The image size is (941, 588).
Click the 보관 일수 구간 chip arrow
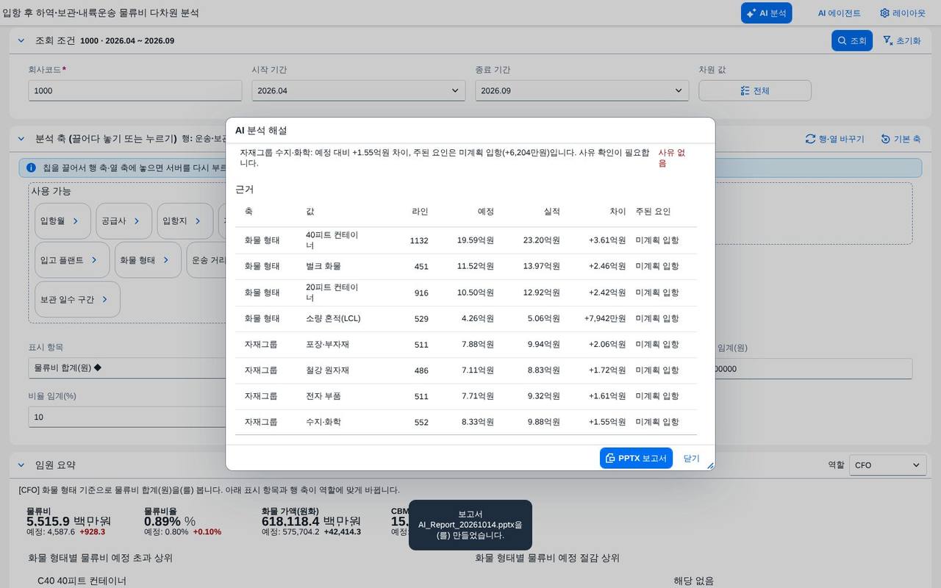tap(106, 299)
